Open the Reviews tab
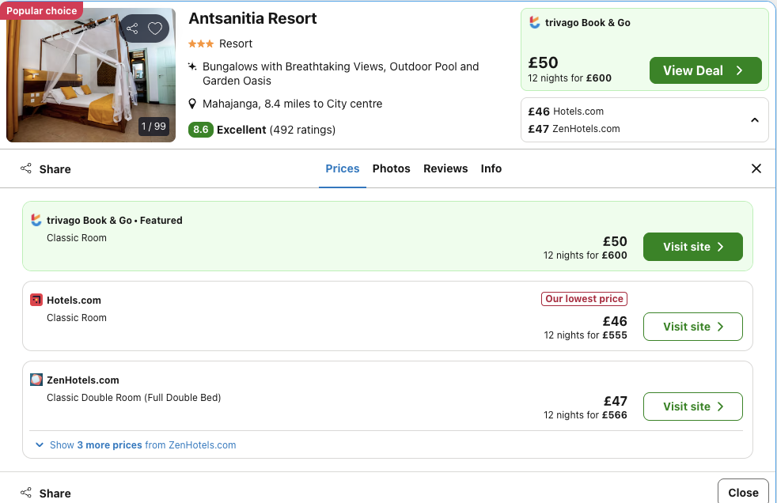The width and height of the screenshot is (777, 503). (445, 168)
